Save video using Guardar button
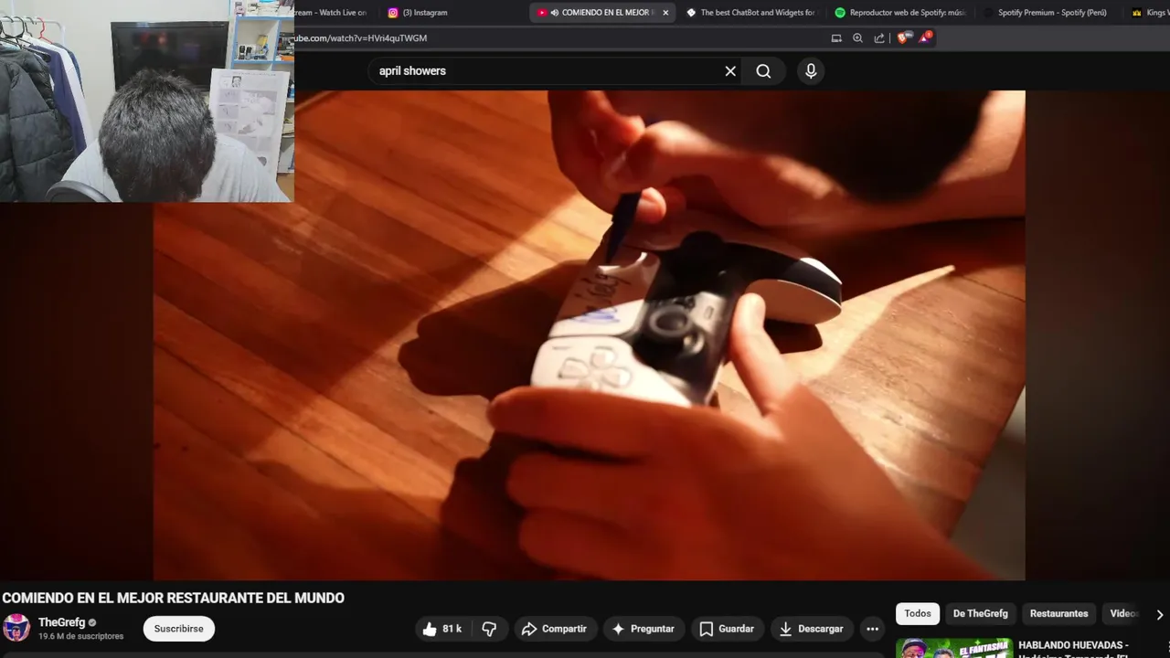1170x658 pixels. click(x=727, y=629)
